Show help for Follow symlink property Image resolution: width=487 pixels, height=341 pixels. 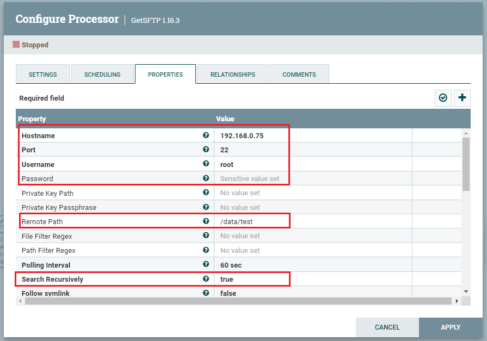click(206, 293)
